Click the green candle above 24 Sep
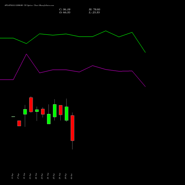Viewport: 185px width, 185px height. pyautogui.click(x=49, y=119)
